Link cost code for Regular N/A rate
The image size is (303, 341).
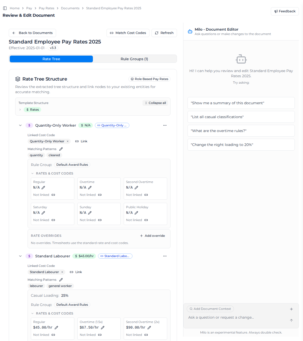(x=53, y=195)
